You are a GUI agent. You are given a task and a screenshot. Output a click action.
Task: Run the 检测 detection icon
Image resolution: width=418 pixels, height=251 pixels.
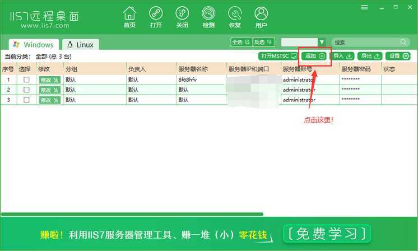click(x=208, y=17)
